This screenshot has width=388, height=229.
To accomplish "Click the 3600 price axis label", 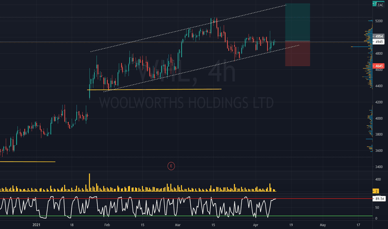I will (379, 151).
